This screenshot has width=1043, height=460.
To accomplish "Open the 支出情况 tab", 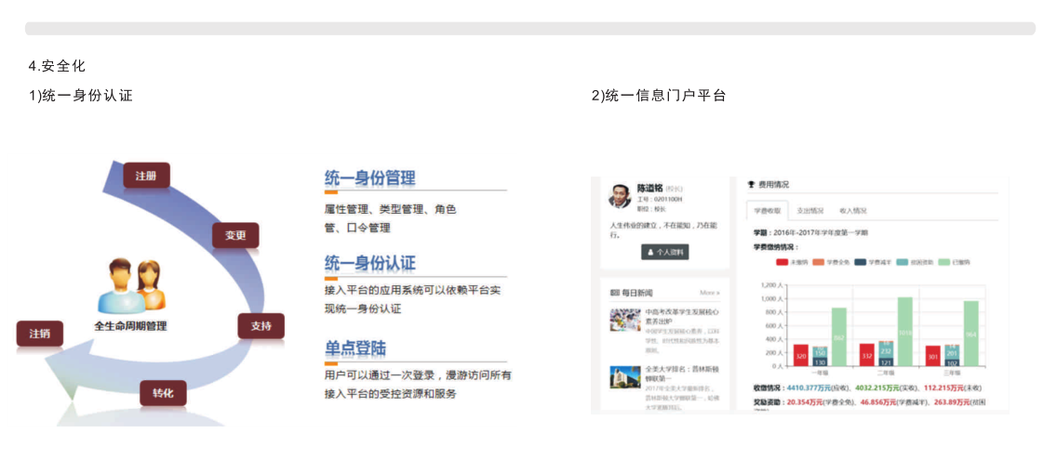I will [810, 211].
